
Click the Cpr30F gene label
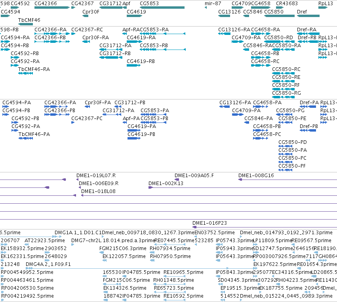91,11
